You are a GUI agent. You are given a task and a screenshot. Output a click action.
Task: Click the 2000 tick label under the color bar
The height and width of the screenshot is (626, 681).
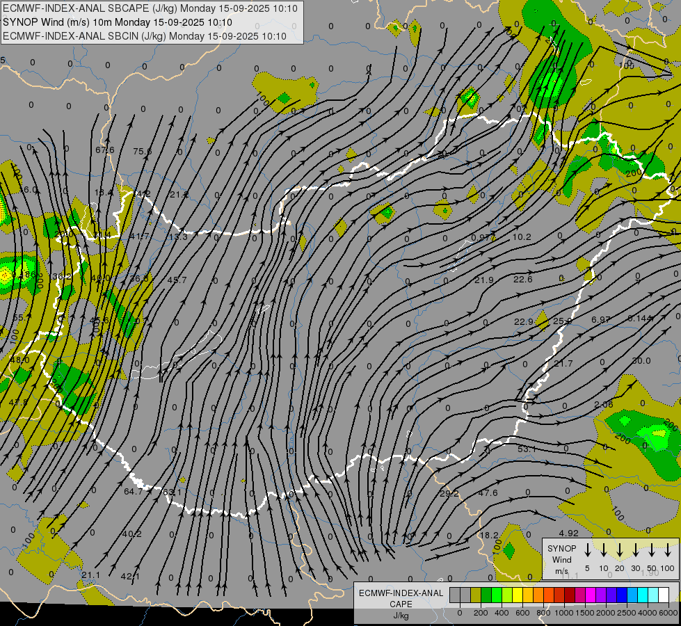pyautogui.click(x=606, y=613)
